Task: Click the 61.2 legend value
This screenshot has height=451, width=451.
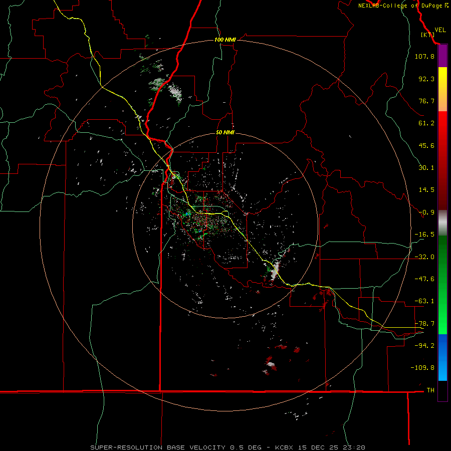Action: coord(426,123)
